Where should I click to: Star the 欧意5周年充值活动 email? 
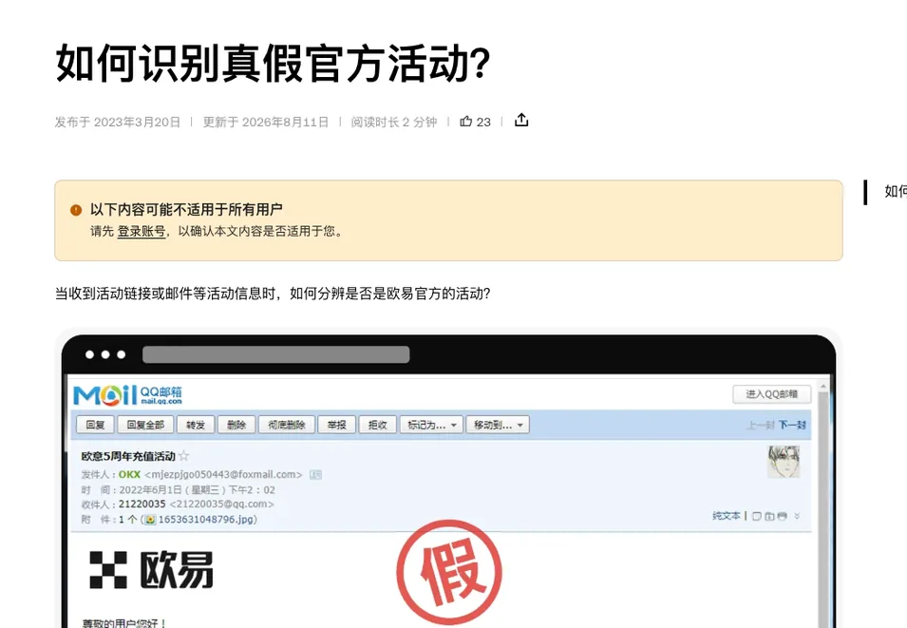pyautogui.click(x=184, y=455)
